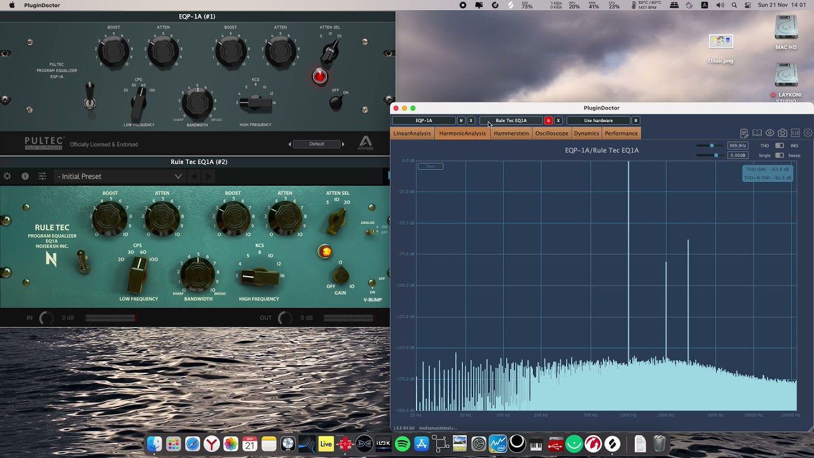Open the Trash in the Dock
Image resolution: width=814 pixels, height=458 pixels.
[x=659, y=443]
